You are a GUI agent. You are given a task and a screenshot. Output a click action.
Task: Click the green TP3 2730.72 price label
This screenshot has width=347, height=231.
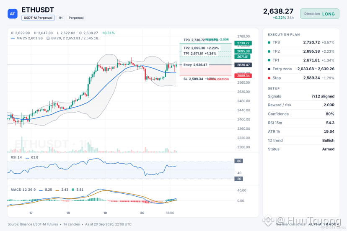click(x=243, y=43)
